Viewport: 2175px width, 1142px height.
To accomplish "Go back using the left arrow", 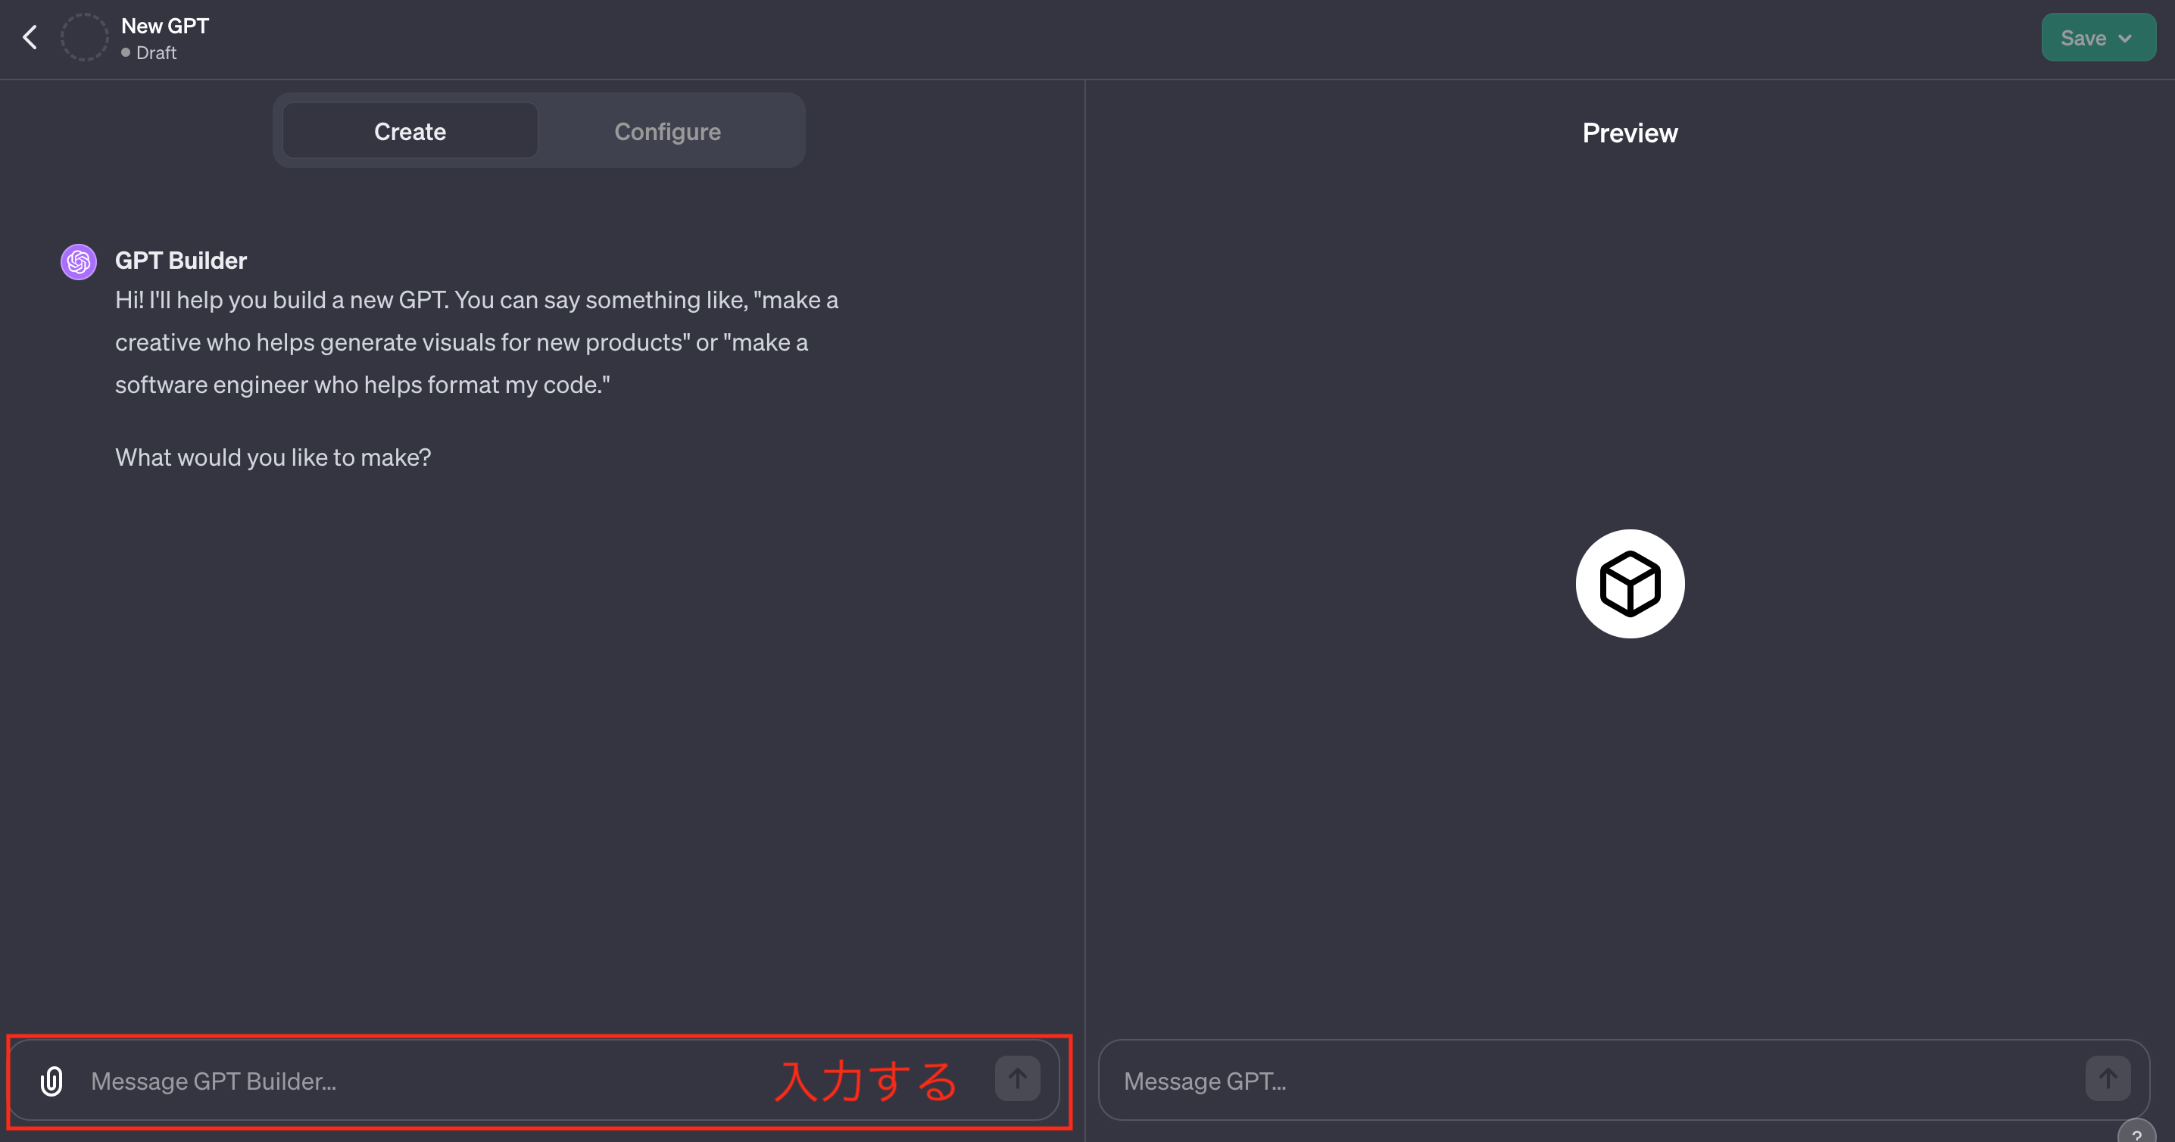I will click(30, 37).
